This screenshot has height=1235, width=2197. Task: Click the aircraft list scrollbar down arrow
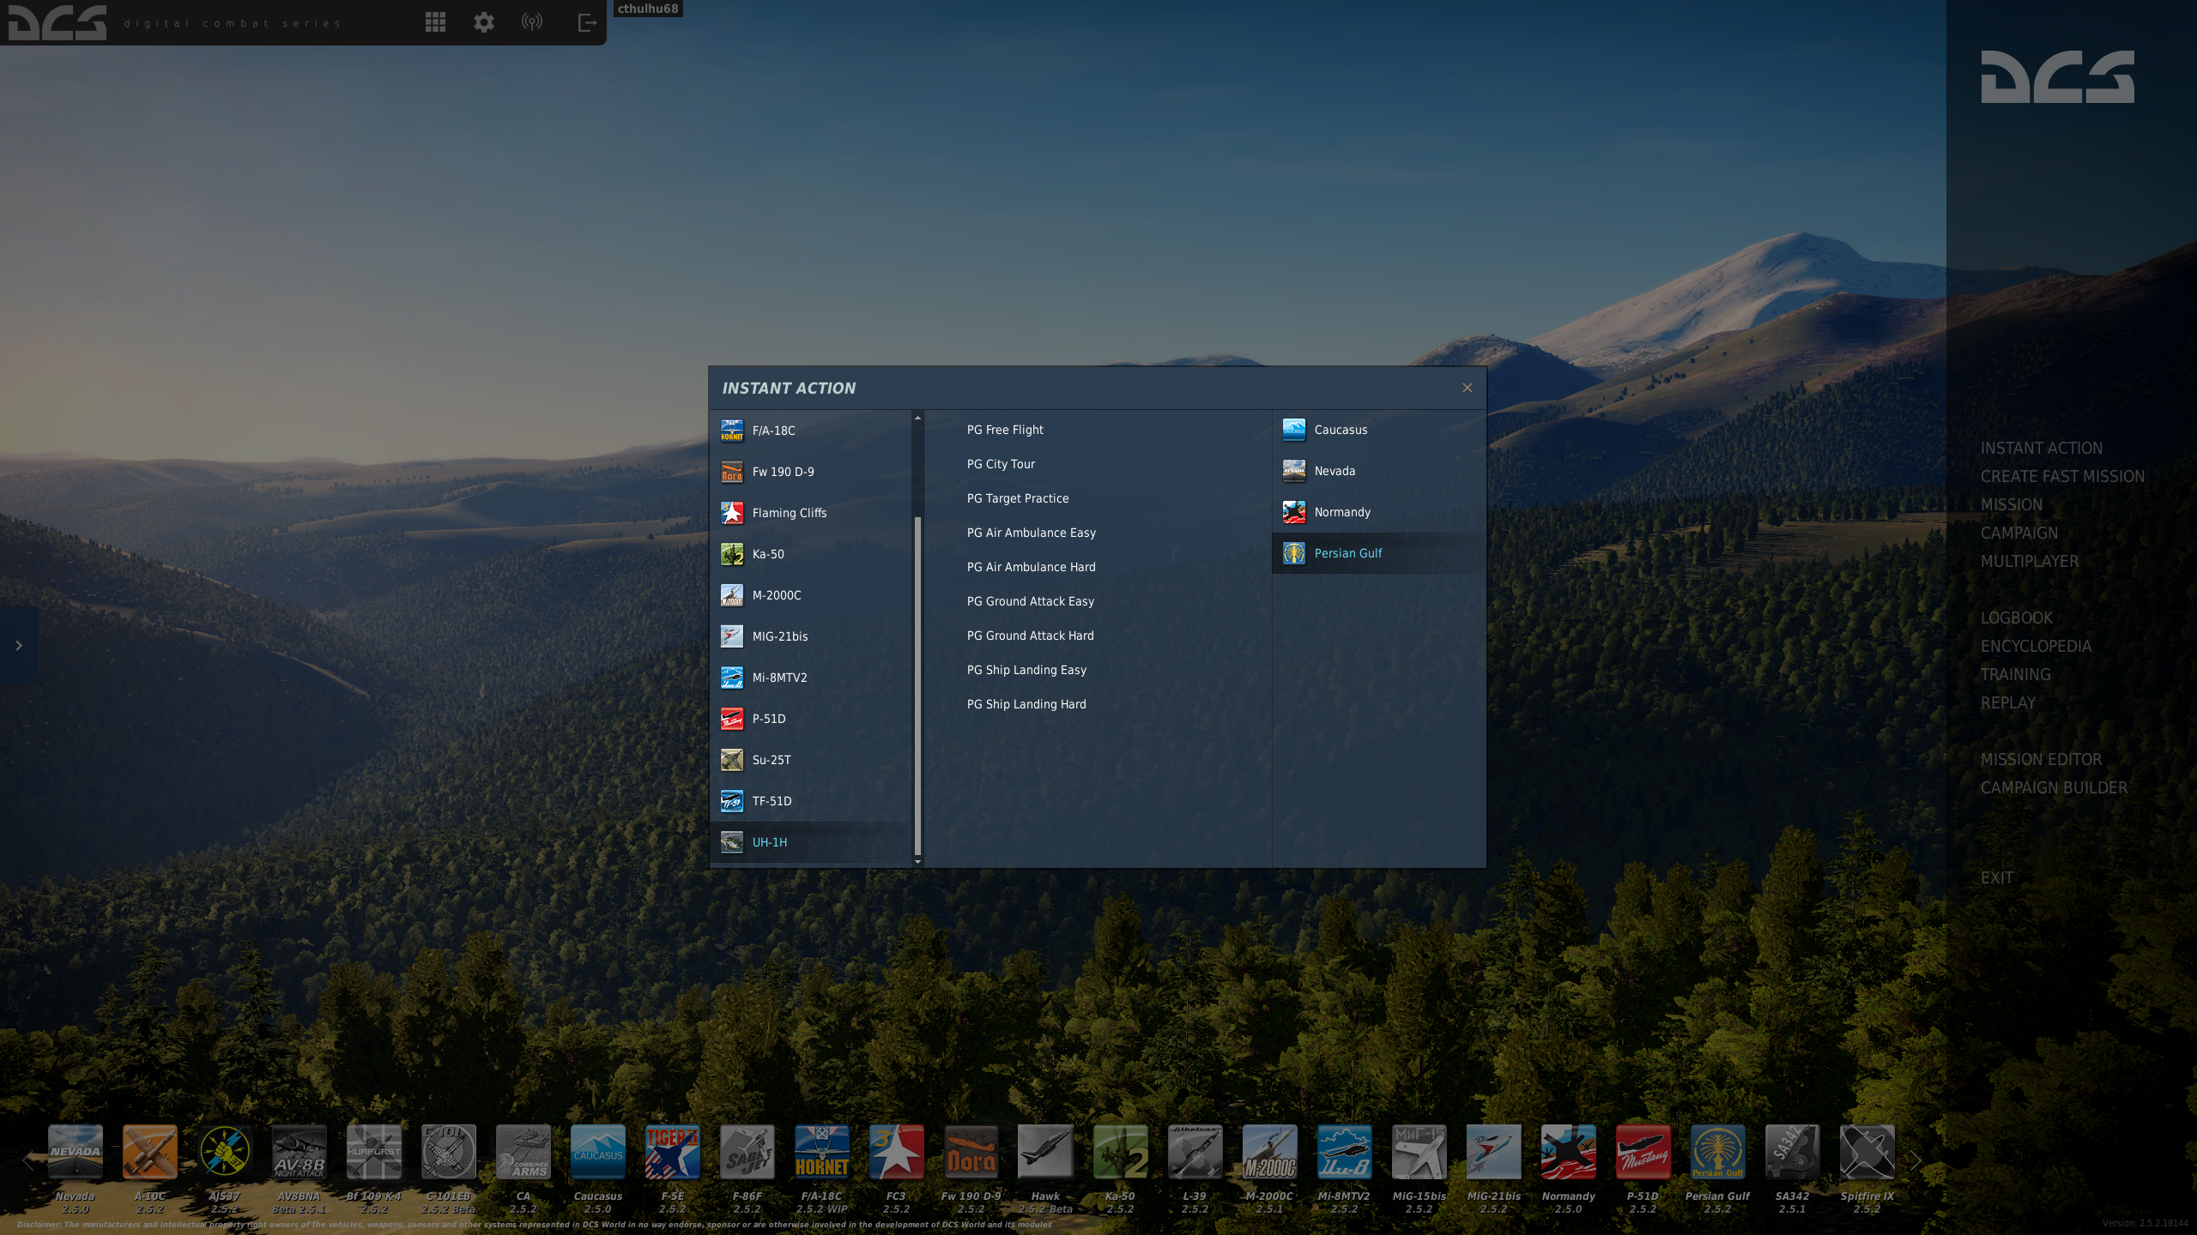(x=917, y=861)
